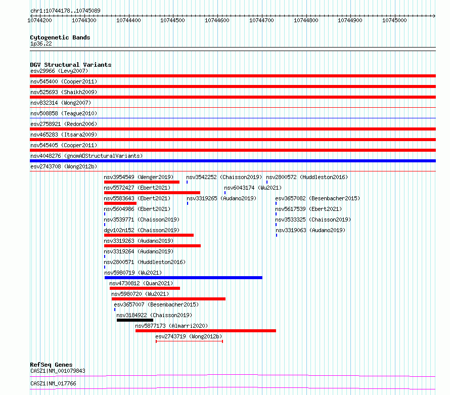Click the 10745000 ruler position
Screen dimensions: 450x395
pos(394,20)
